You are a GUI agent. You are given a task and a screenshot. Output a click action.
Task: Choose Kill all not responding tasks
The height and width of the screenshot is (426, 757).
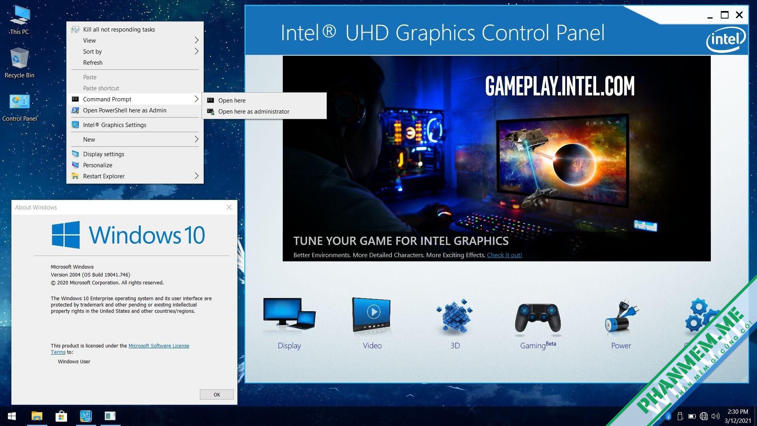click(x=135, y=30)
